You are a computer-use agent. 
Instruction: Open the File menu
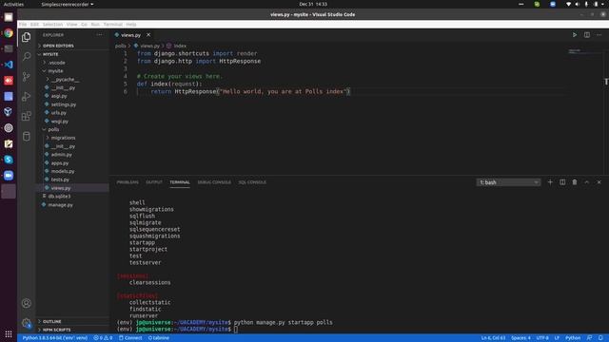[x=23, y=24]
